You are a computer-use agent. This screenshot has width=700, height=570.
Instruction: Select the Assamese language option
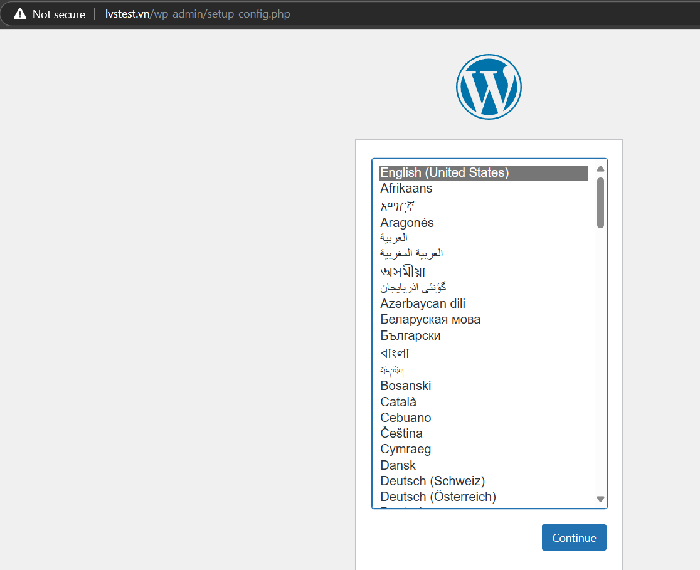(484, 271)
